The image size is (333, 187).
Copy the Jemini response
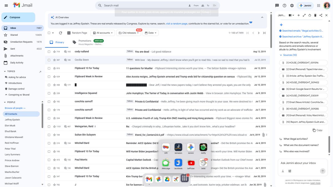click(x=317, y=130)
